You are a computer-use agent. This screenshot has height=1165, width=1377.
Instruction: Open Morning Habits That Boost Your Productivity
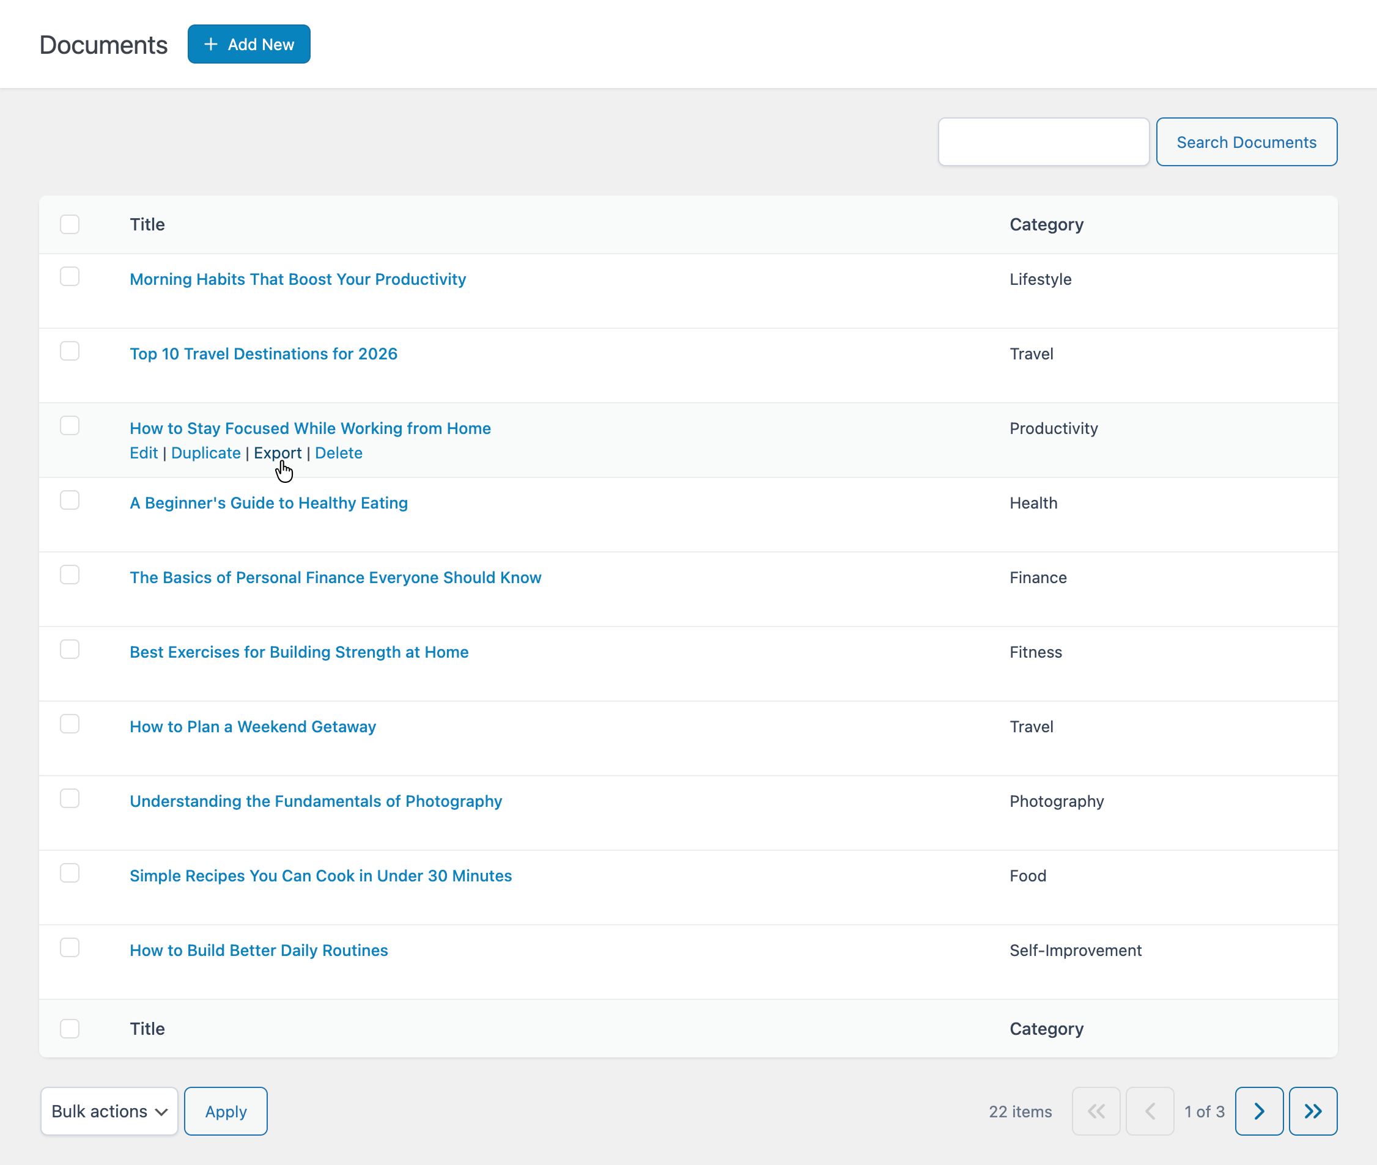(297, 279)
